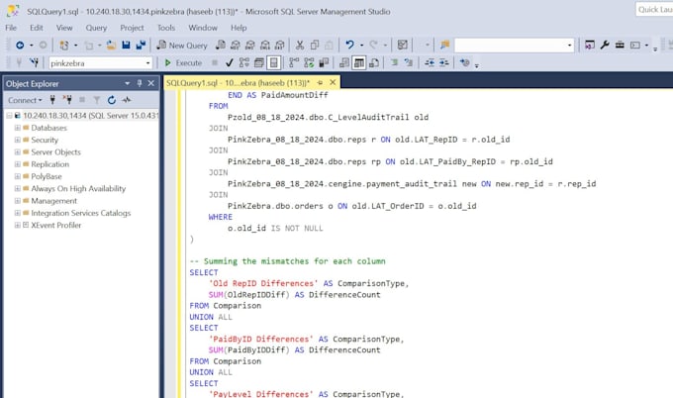The image size is (673, 398).
Task: Open Query Options icon
Action: click(259, 62)
